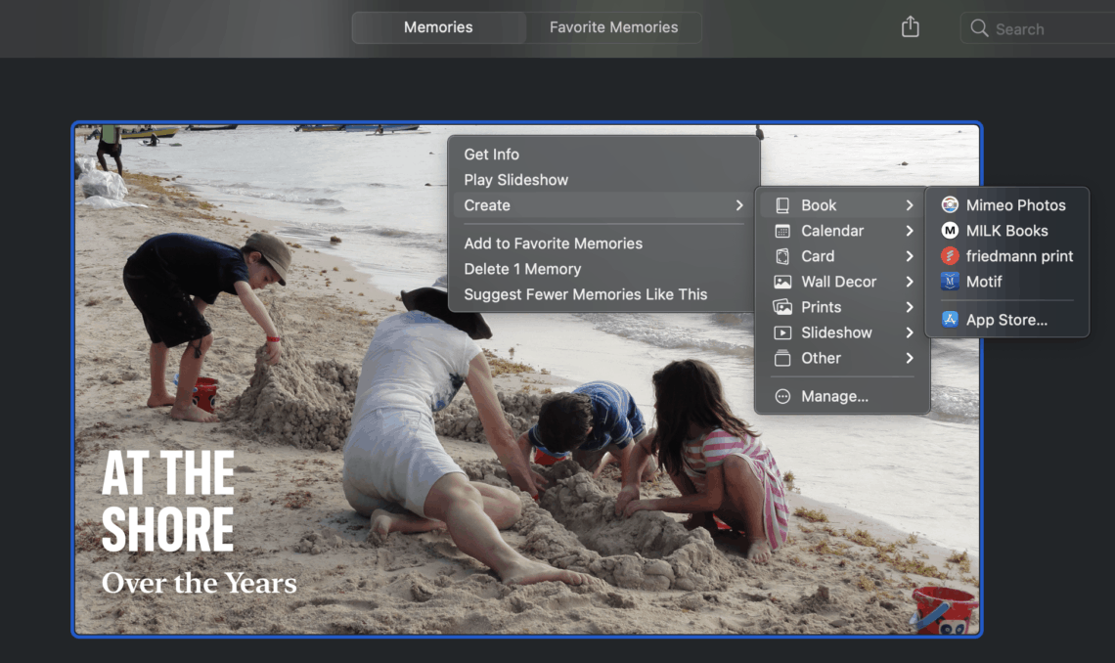
Task: Open Manage… label
Action: pyautogui.click(x=835, y=396)
